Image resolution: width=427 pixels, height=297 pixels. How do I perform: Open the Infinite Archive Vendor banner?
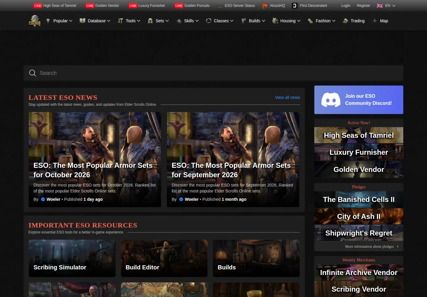[359, 273]
